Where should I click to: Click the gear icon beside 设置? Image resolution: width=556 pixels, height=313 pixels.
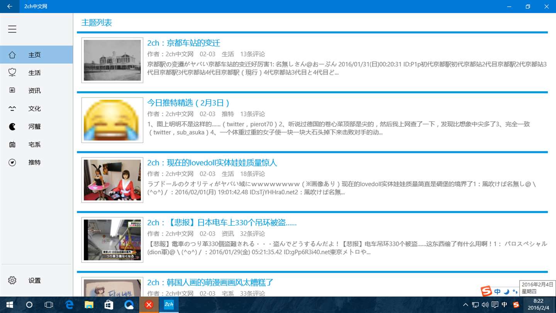pos(12,281)
